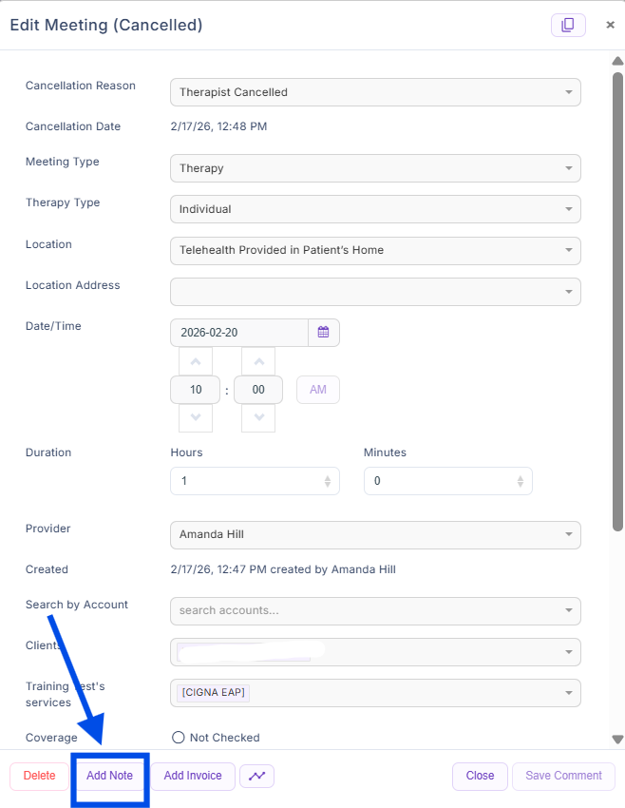Decrease the minutes with down chevron
Screen dimensions: 625x808
pos(258,417)
